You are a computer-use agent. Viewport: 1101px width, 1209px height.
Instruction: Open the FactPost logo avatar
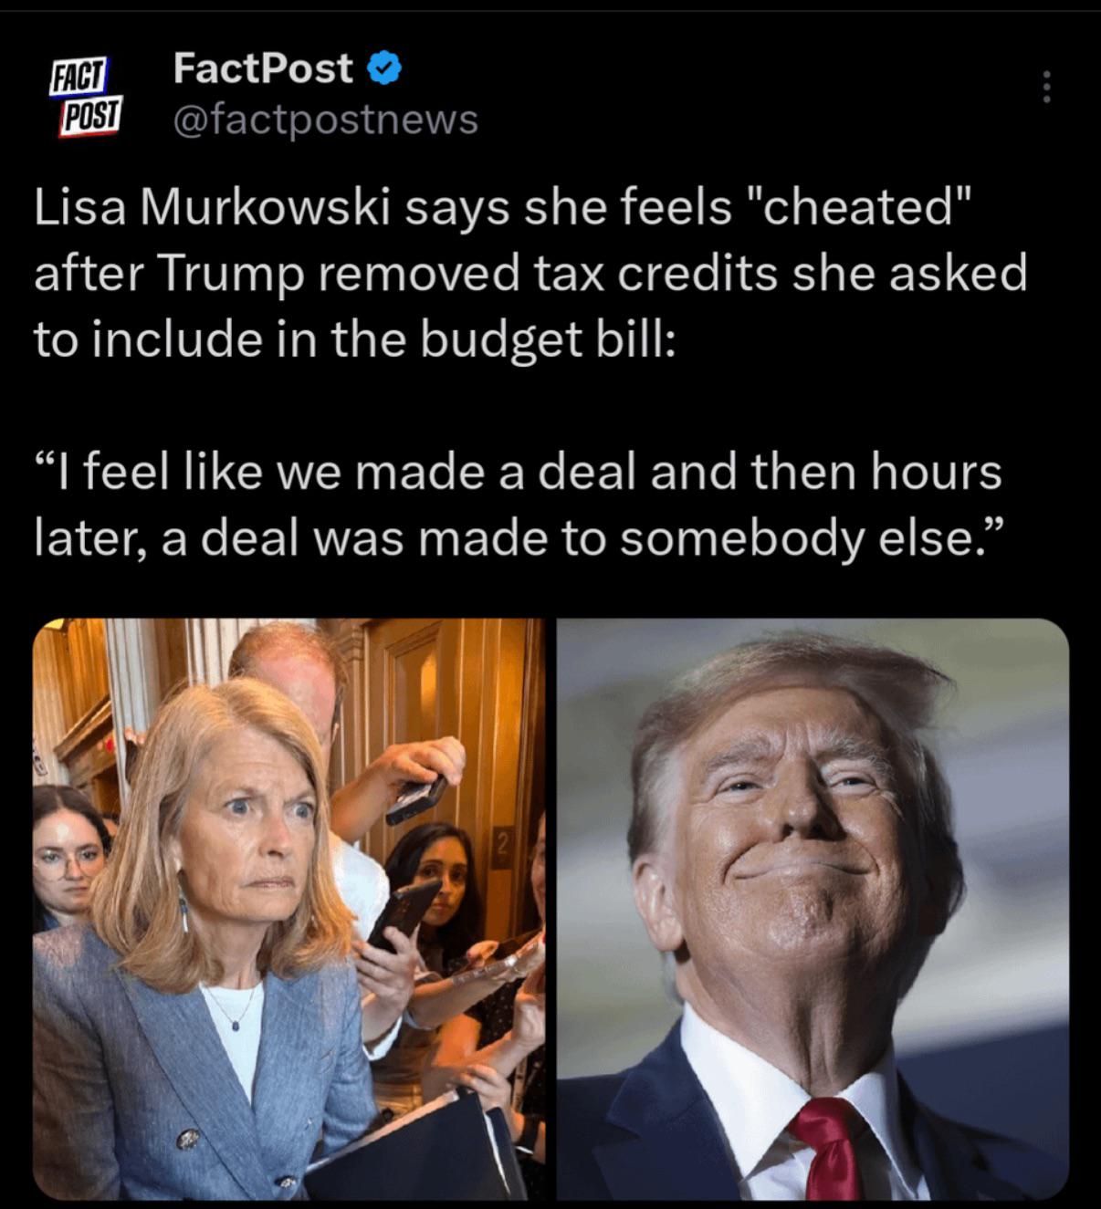86,97
